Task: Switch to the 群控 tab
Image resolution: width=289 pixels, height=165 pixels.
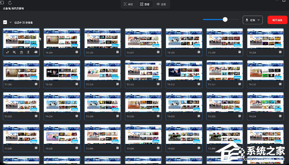Action: [x=145, y=4]
